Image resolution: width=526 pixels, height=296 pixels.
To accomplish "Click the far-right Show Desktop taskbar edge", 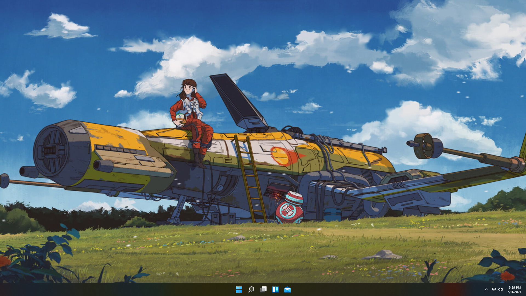I will pyautogui.click(x=525, y=289).
